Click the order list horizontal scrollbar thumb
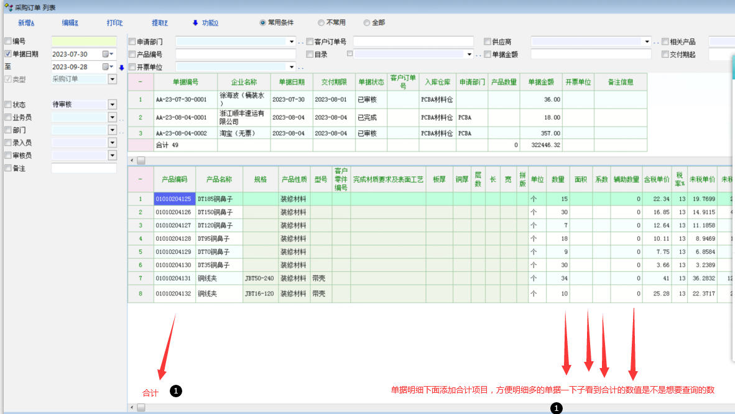 [x=141, y=160]
